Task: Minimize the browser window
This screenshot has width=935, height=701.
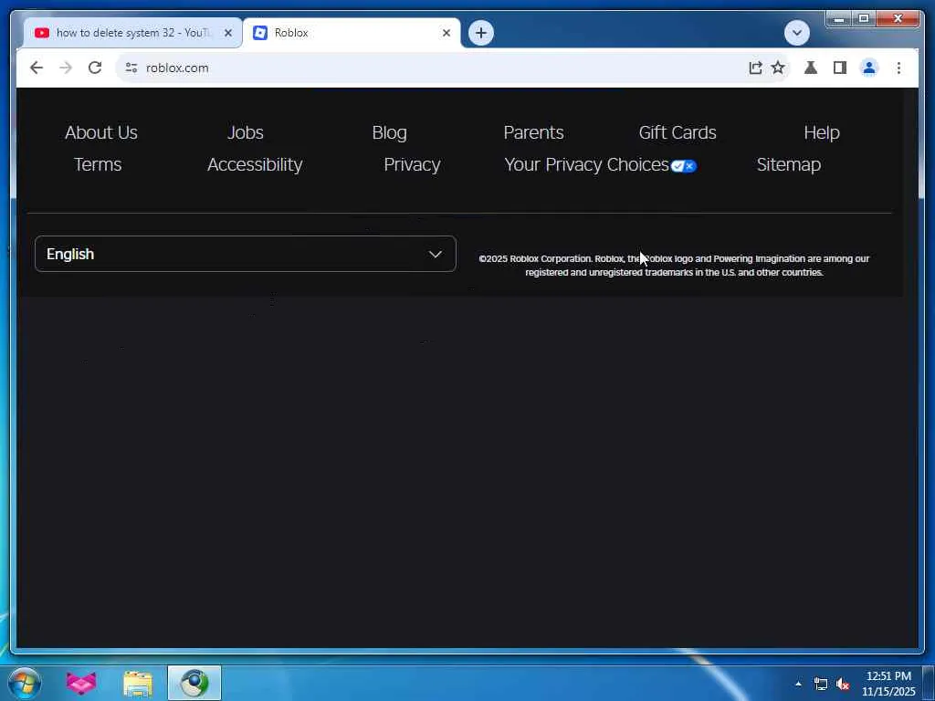Action: tap(839, 19)
